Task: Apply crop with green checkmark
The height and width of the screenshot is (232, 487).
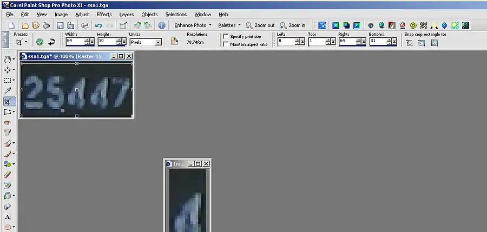Action: 40,42
